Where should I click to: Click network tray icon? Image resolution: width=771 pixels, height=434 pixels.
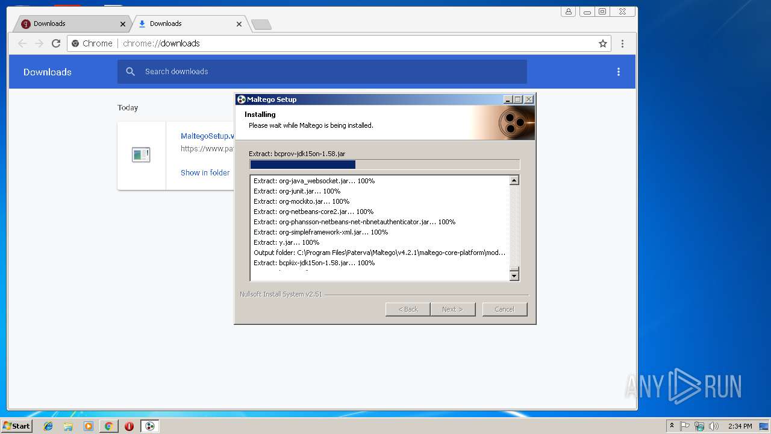699,426
